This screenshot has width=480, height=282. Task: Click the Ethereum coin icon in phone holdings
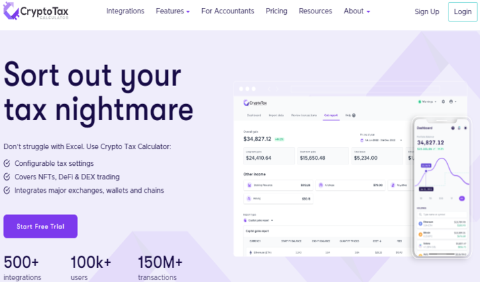click(x=420, y=224)
